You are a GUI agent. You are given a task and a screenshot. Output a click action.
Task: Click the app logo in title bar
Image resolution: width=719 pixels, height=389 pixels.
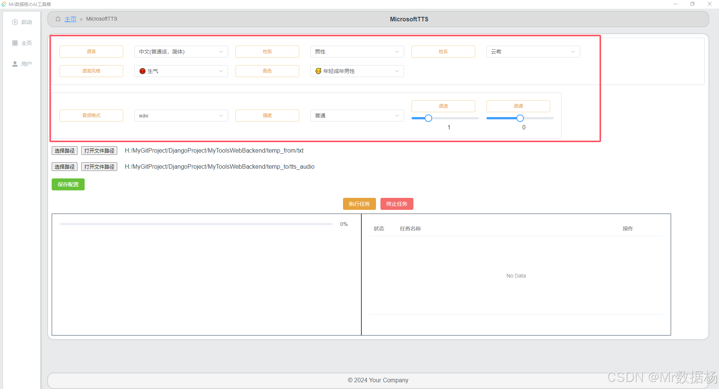click(4, 4)
